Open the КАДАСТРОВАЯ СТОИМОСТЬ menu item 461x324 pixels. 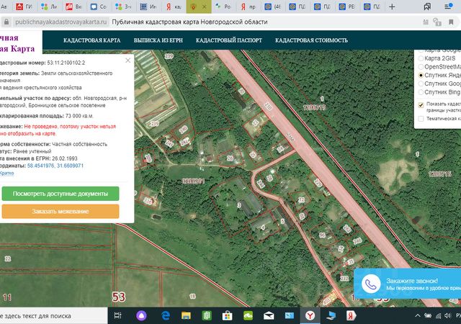[x=311, y=40]
